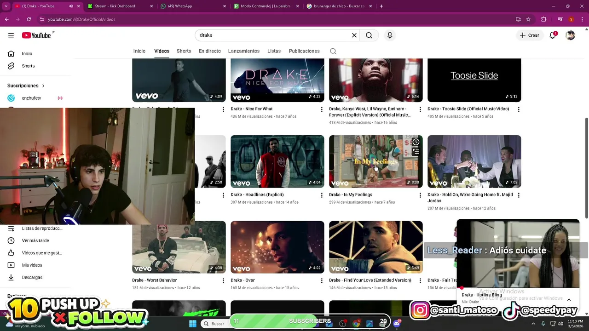Play the Toosie Slide thumbnail
Image resolution: width=589 pixels, height=331 pixels.
474,80
